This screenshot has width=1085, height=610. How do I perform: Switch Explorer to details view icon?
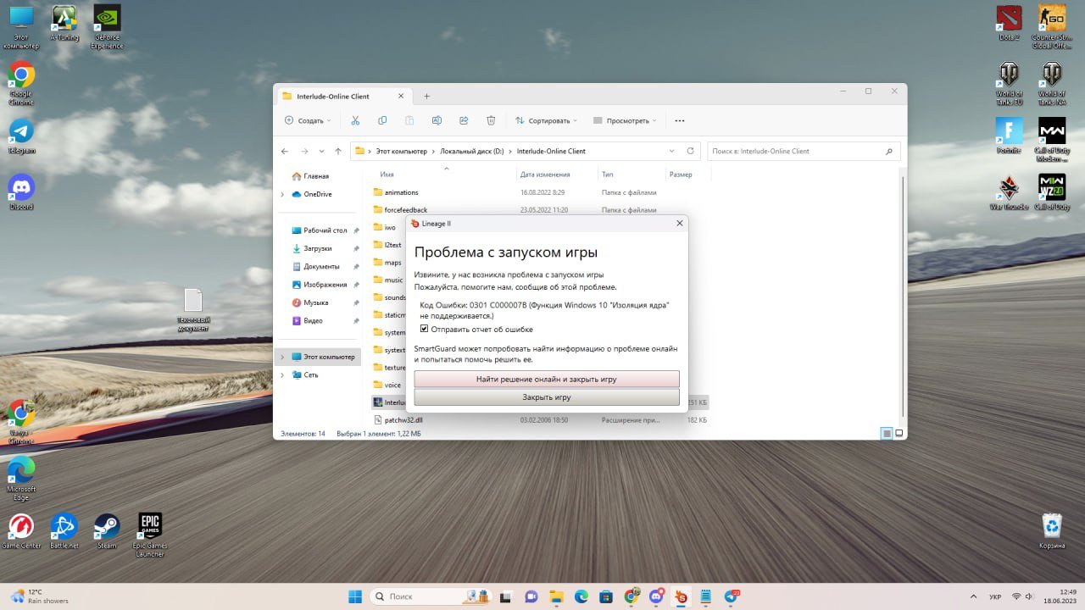(x=887, y=433)
